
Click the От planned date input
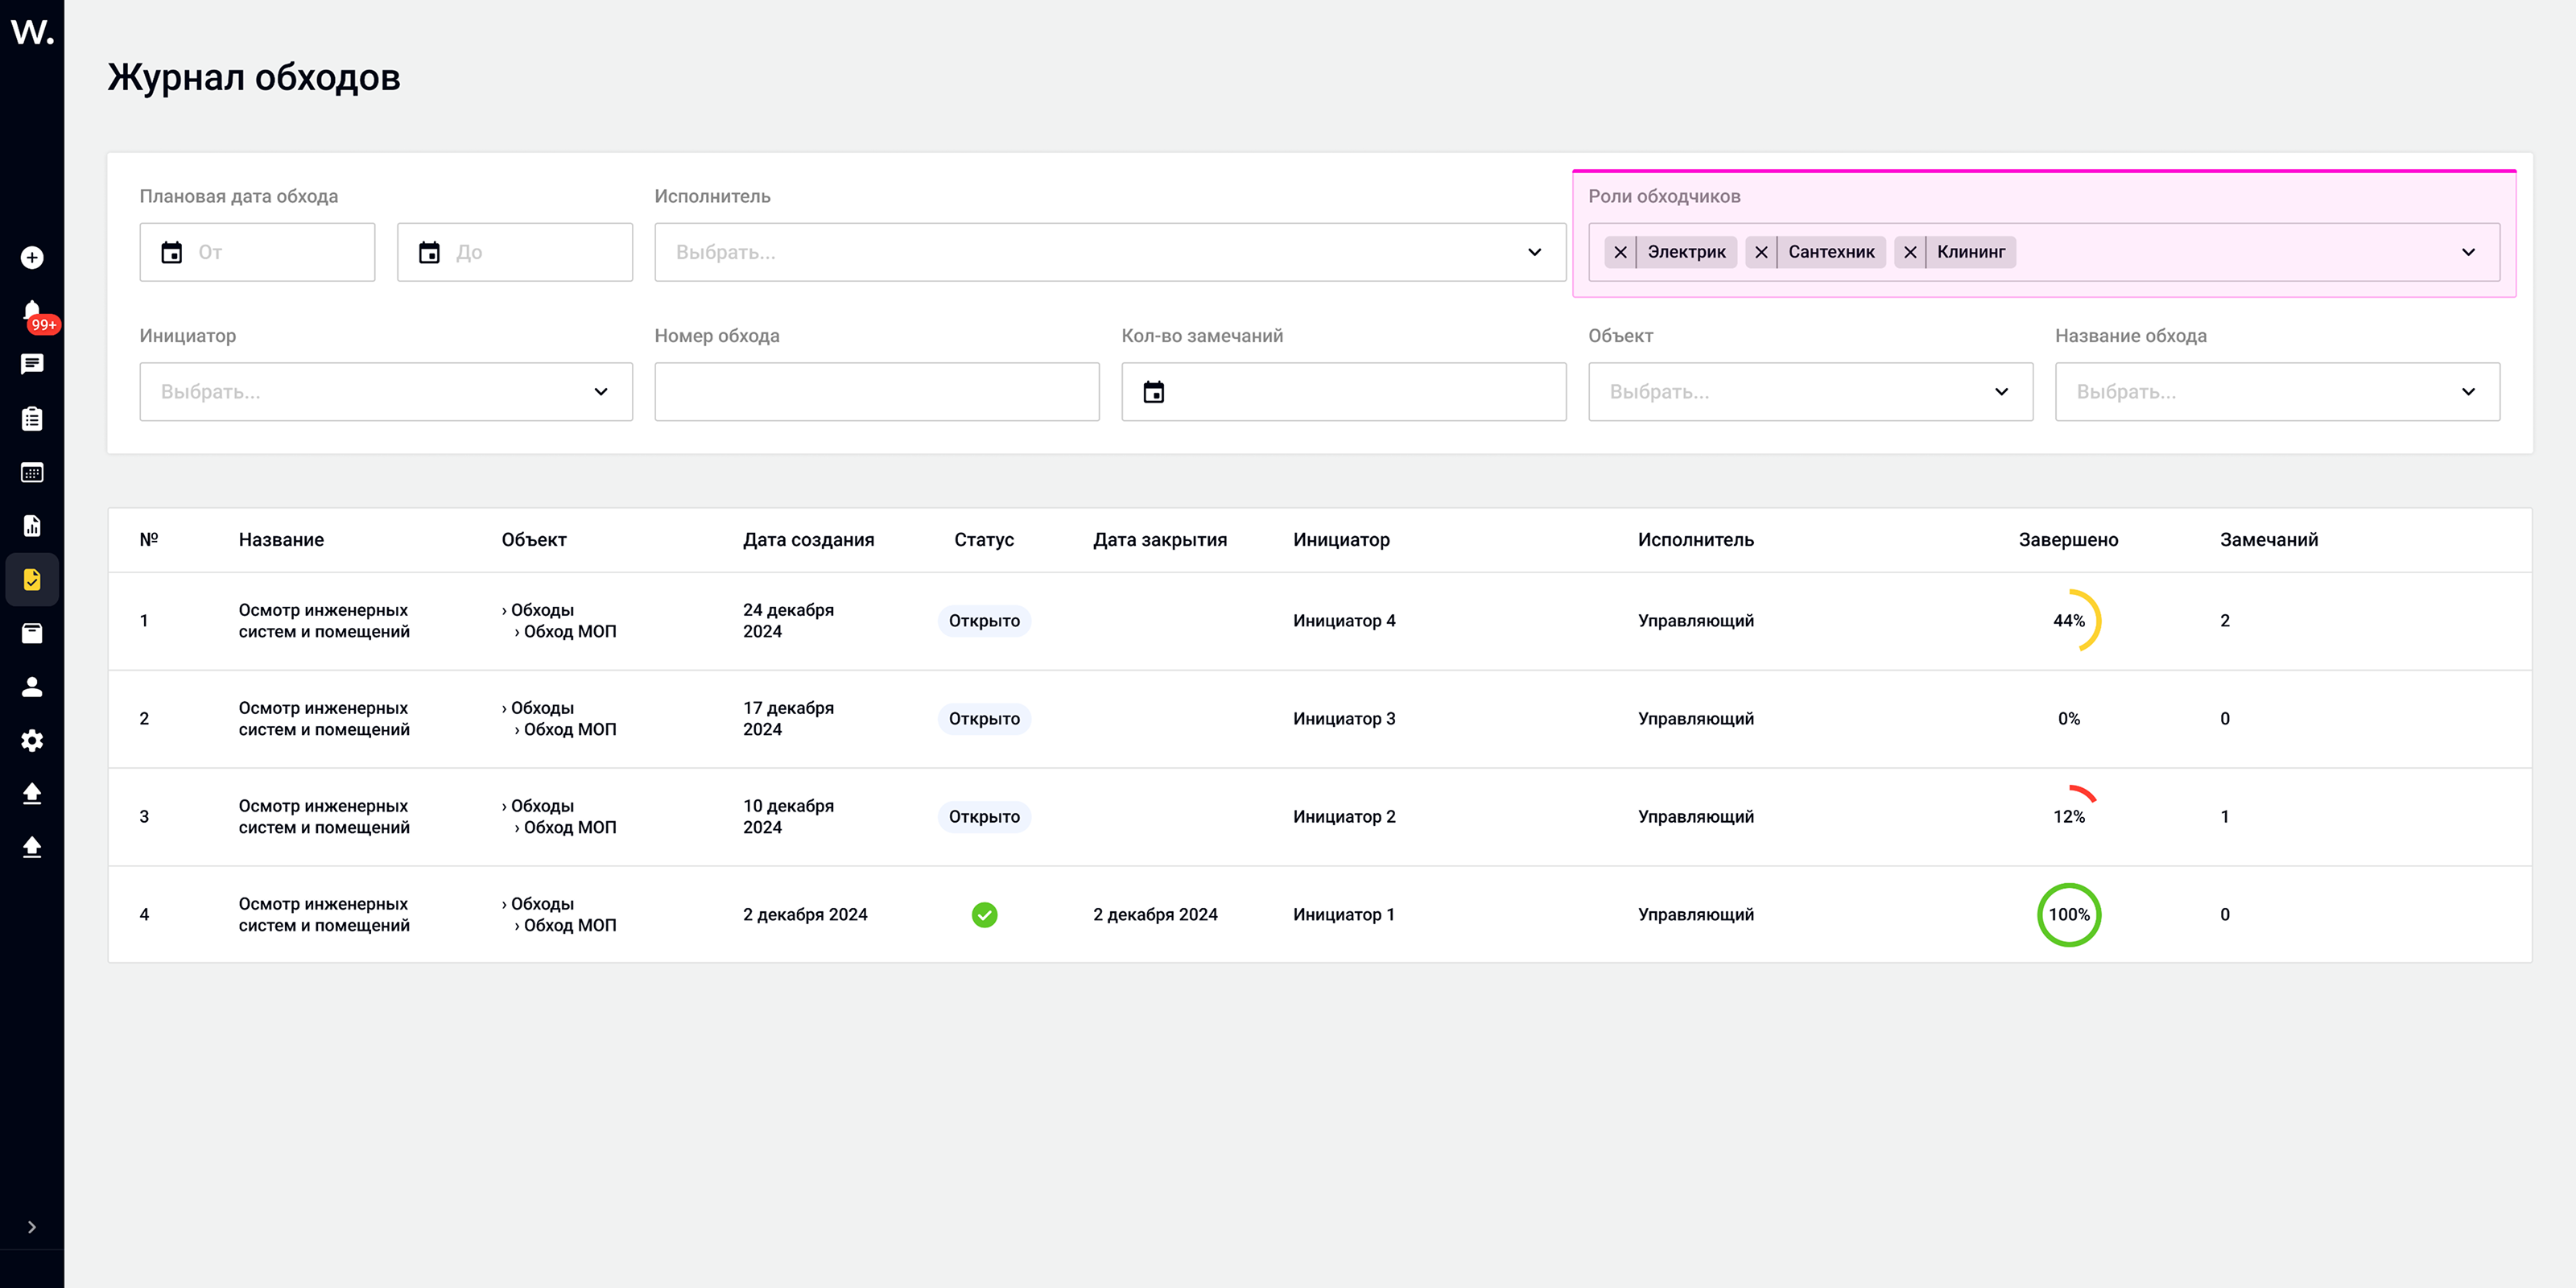tap(258, 252)
